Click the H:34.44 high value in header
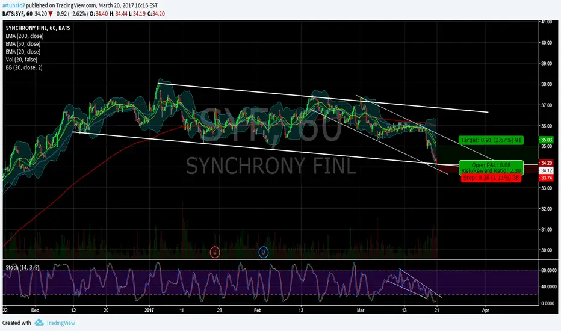This screenshot has height=331, width=561. 119,14
